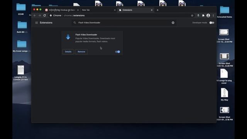Click the Flash Video Downloader toolbar icon
This screenshot has height=139, width=247.
(x=198, y=15)
